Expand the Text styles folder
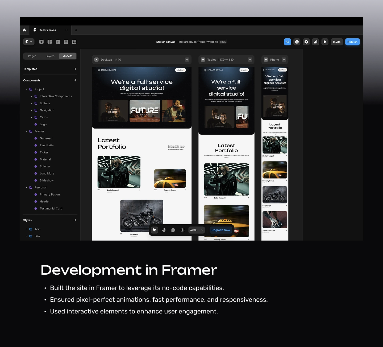This screenshot has width=383, height=347. (x=26, y=229)
